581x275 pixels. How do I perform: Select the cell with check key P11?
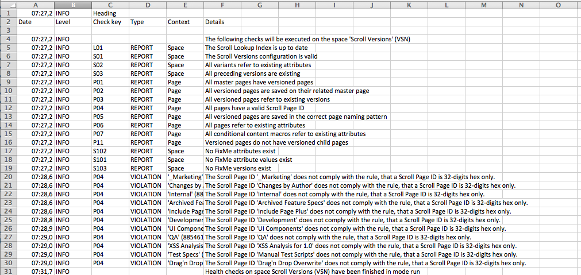(110, 142)
